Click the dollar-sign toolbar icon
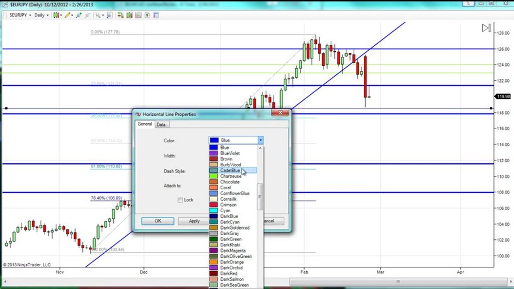Viewport: 514px width, 289px height. tap(147, 15)
